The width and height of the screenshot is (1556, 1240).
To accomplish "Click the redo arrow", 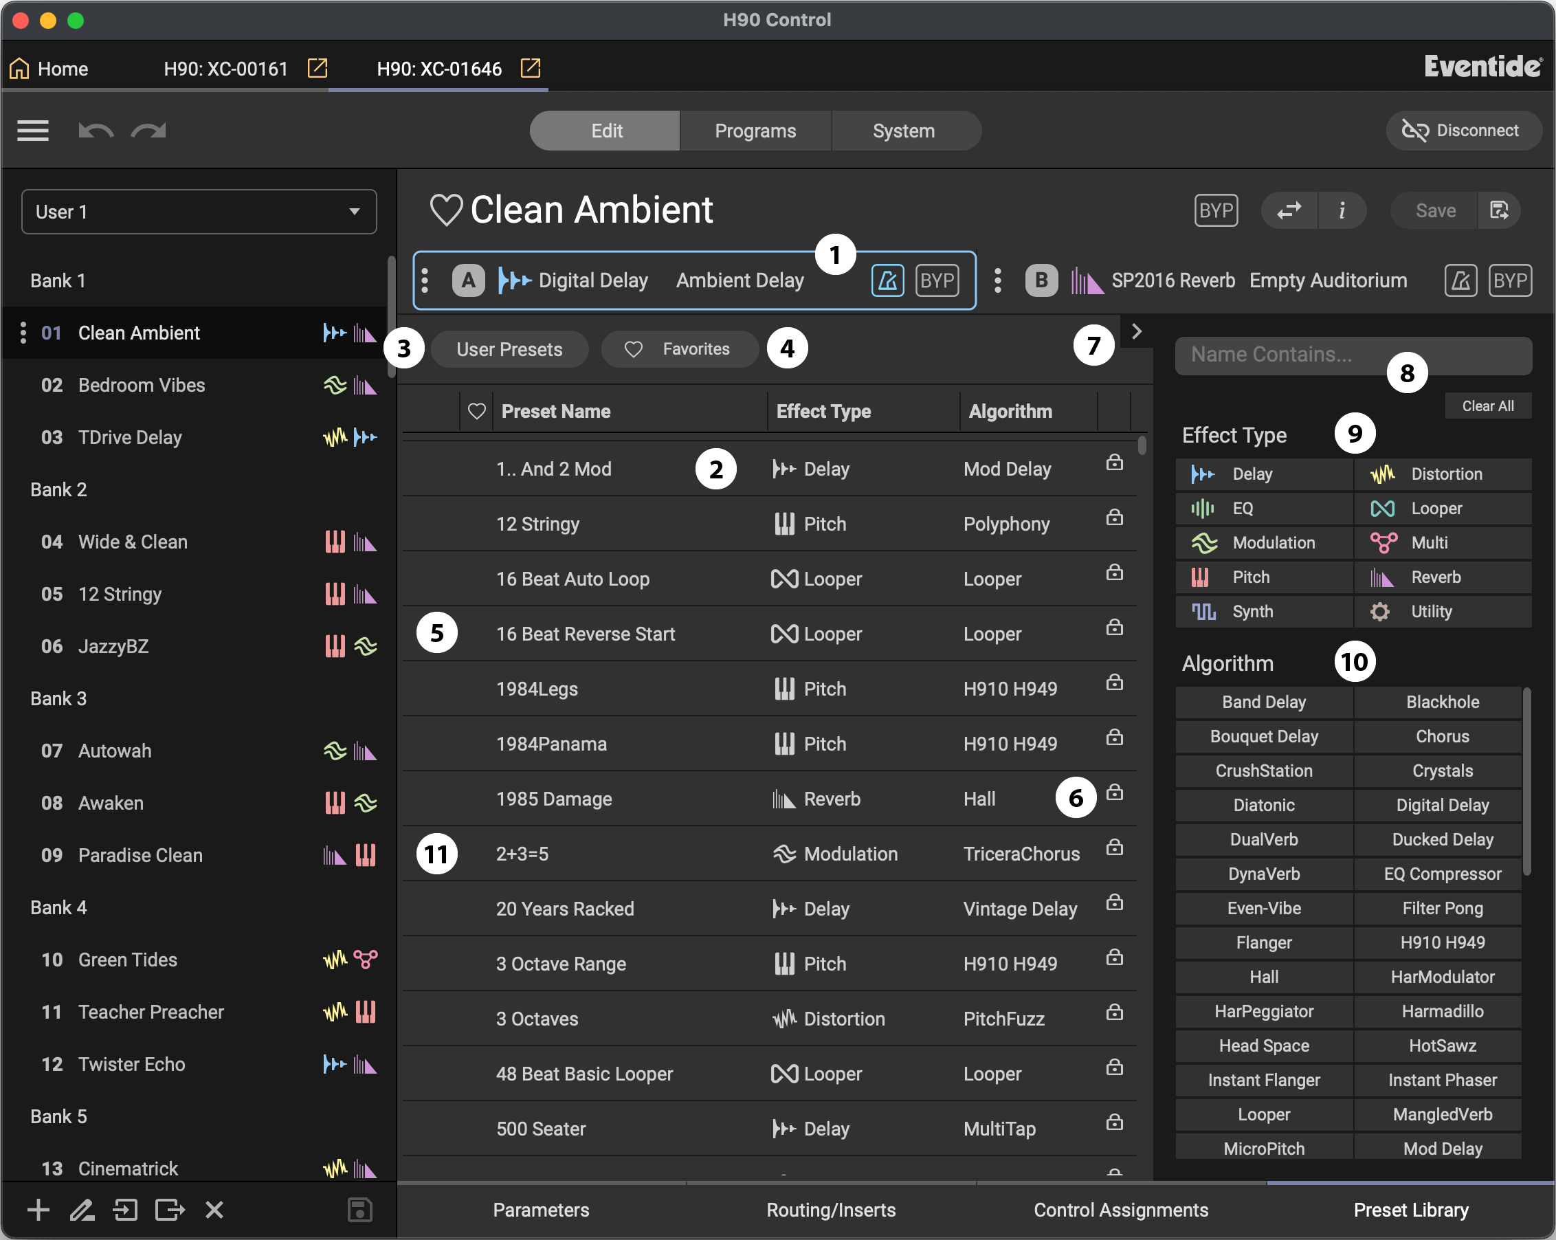I will pyautogui.click(x=148, y=131).
